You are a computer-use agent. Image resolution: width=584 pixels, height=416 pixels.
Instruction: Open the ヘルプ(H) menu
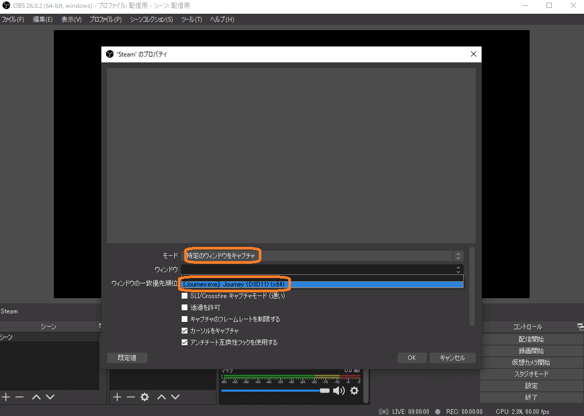coord(222,20)
